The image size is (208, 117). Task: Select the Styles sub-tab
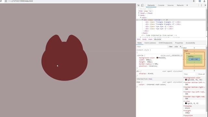point(139,43)
